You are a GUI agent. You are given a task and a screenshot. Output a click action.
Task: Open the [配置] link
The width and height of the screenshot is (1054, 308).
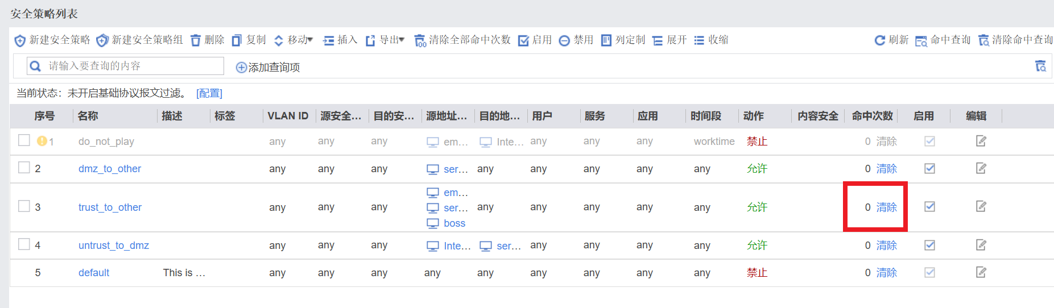pyautogui.click(x=209, y=93)
